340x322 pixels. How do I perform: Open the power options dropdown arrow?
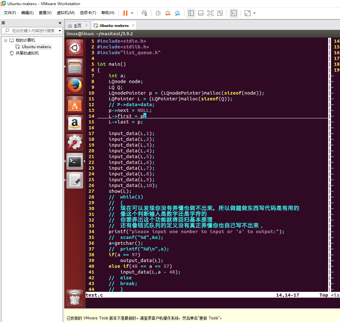coord(132,13)
